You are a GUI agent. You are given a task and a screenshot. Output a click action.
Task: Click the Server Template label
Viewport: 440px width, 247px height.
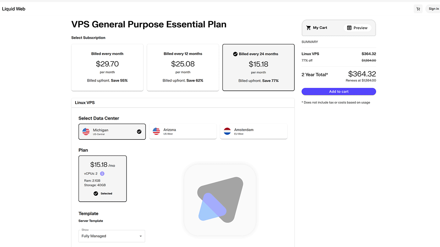point(91,221)
